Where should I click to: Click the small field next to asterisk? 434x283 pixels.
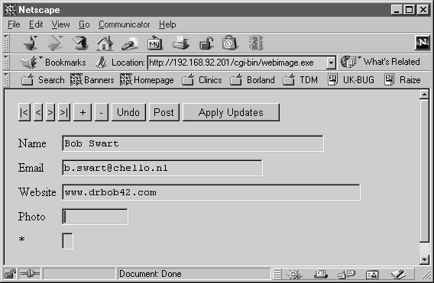click(x=67, y=241)
